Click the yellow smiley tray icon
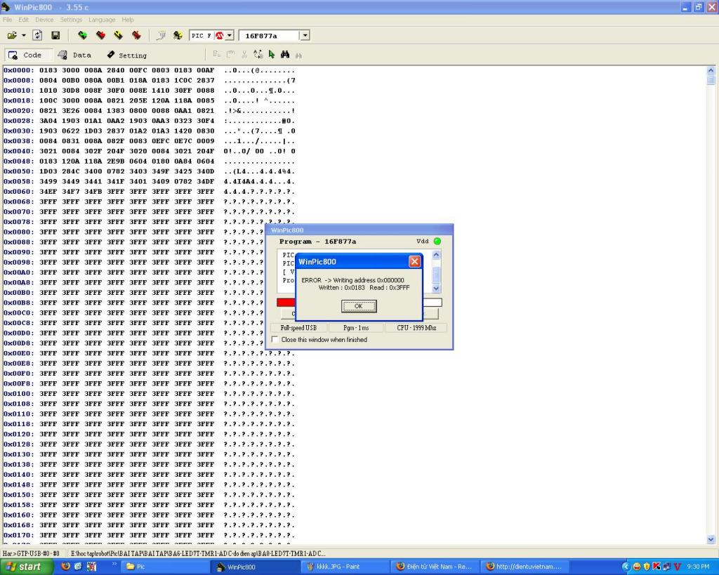This screenshot has height=575, width=719. (636, 567)
